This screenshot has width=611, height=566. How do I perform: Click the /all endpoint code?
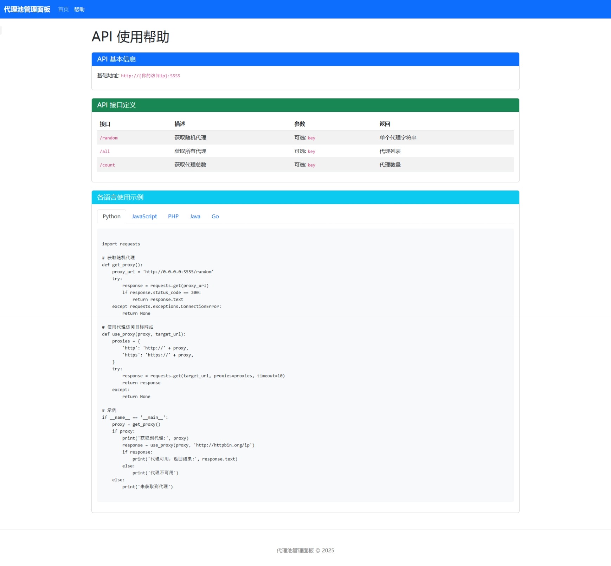point(105,152)
